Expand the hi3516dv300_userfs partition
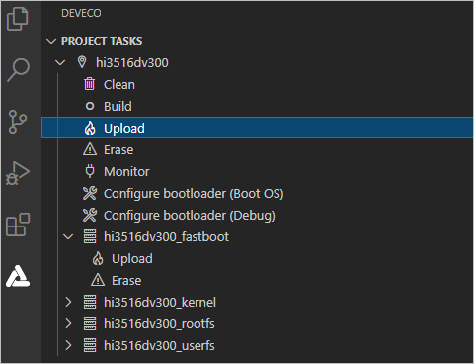This screenshot has height=364, width=474. tap(68, 345)
